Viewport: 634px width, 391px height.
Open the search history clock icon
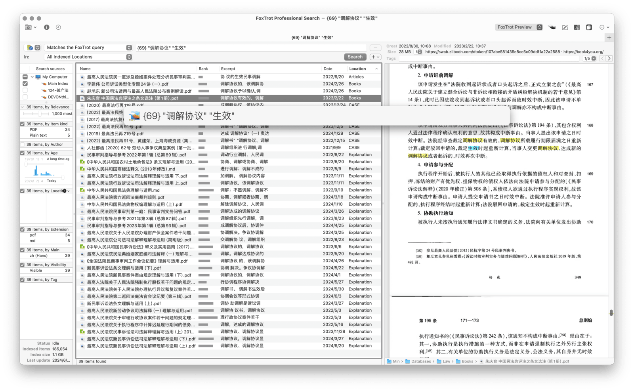(58, 27)
